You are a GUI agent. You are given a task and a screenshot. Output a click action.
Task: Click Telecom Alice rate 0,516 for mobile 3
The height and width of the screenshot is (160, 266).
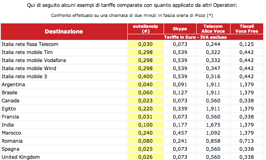(x=213, y=77)
